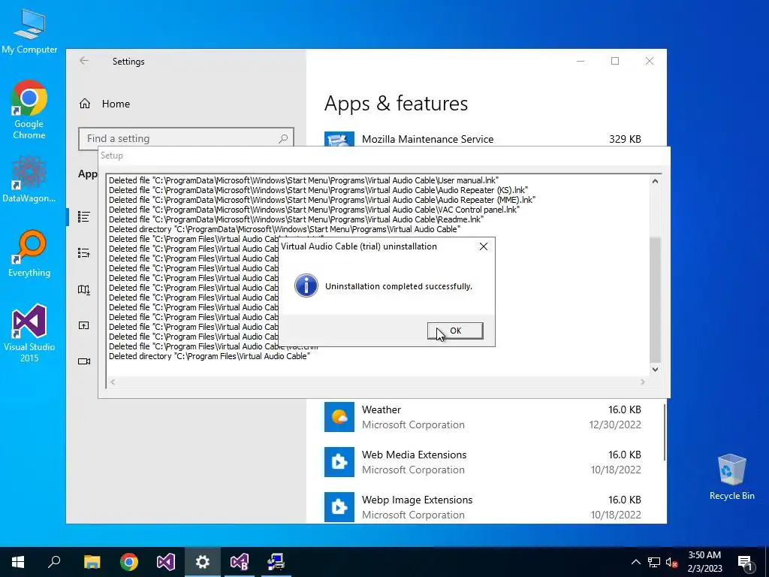The image size is (769, 577).
Task: Click the Settings back arrow
Action: pyautogui.click(x=84, y=61)
